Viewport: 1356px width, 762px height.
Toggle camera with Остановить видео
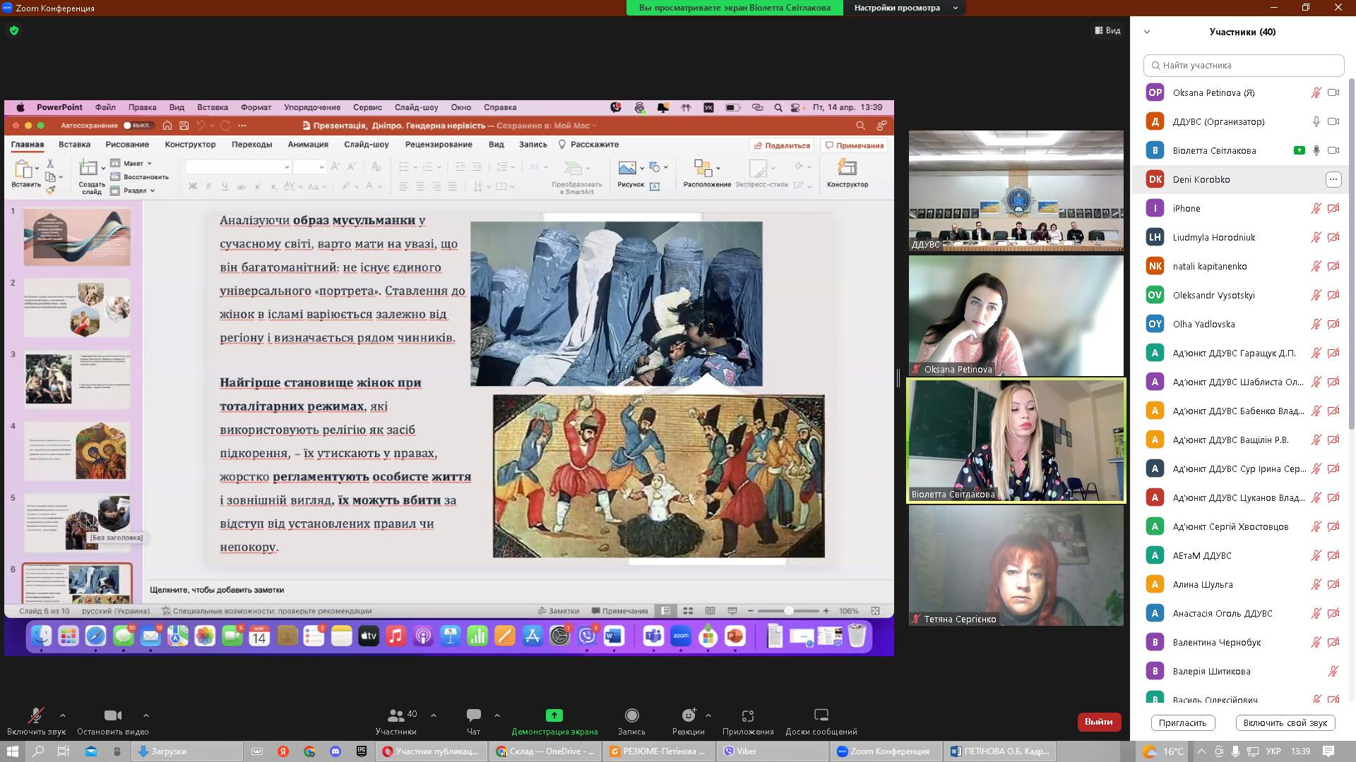(112, 716)
